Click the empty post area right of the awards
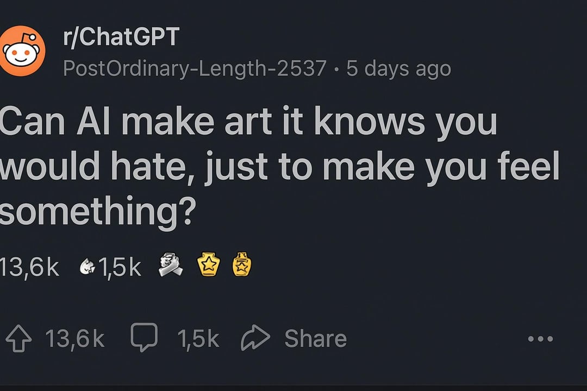 click(x=413, y=266)
